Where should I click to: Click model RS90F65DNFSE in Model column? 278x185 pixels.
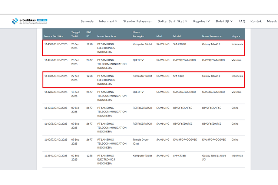pyautogui.click(x=183, y=124)
